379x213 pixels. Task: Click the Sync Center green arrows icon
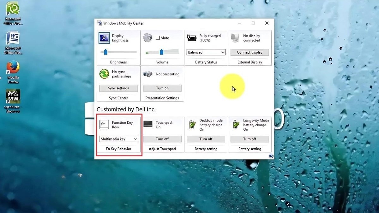(x=104, y=74)
